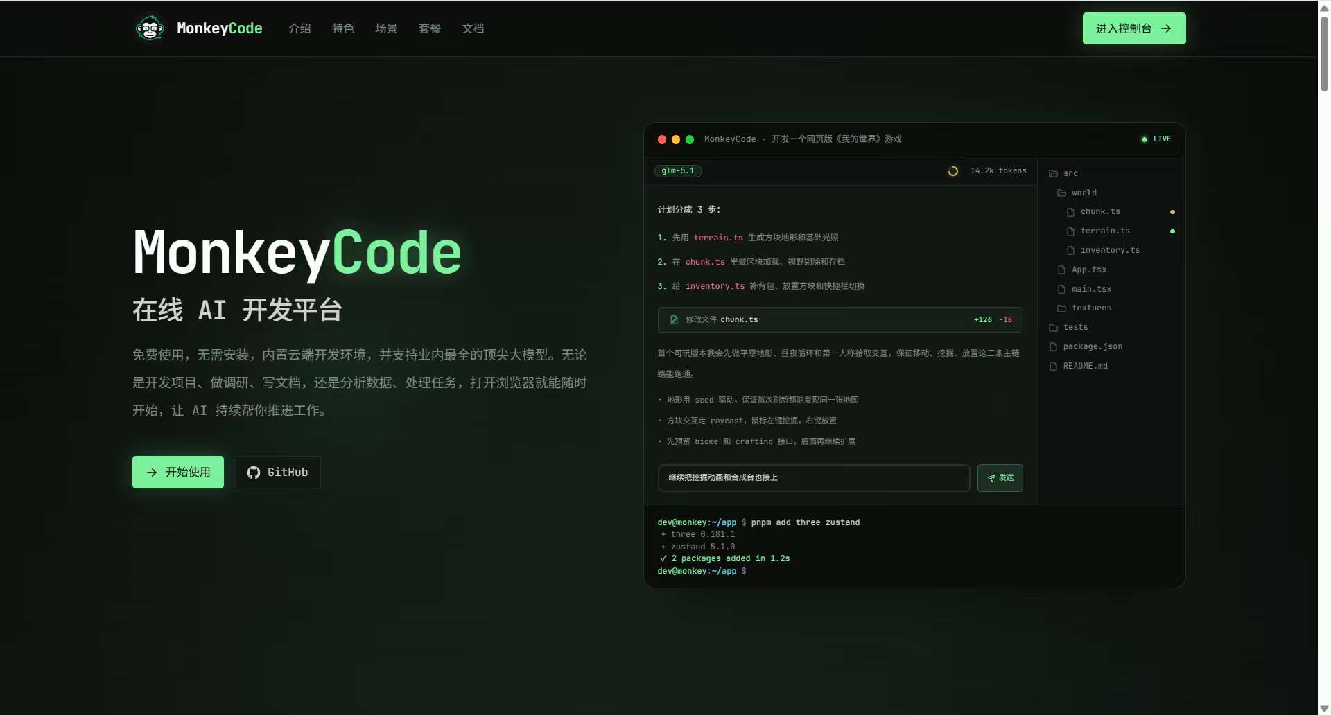This screenshot has width=1331, height=715.
Task: Click the green window dot in demo panel
Action: [690, 139]
